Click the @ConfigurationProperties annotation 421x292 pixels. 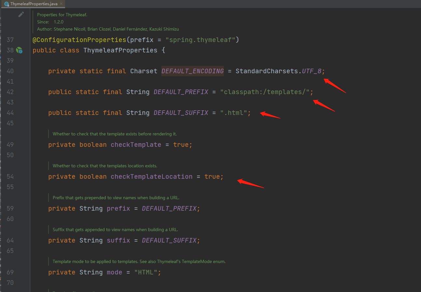click(79, 40)
